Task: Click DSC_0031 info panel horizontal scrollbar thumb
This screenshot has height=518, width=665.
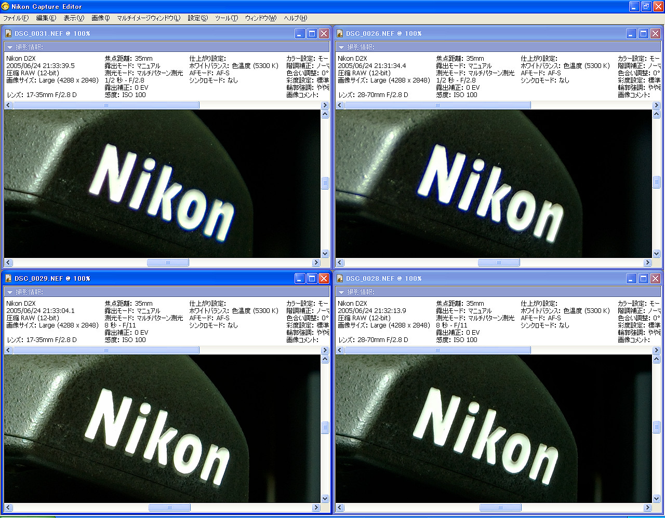Action: click(x=106, y=105)
